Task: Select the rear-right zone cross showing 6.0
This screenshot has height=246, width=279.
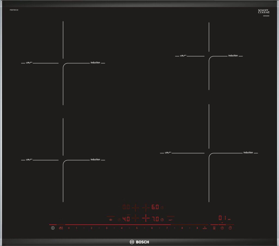Action: (x=146, y=208)
